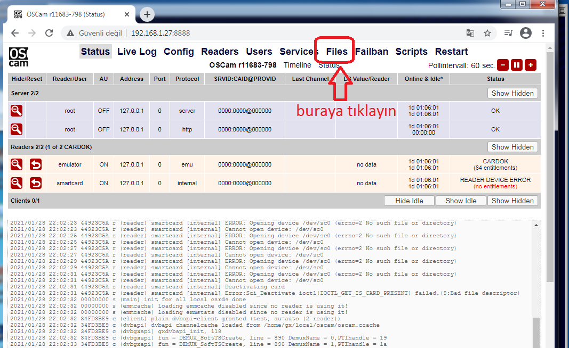
Task: Click the not-secure warning icon
Action: click(70, 33)
